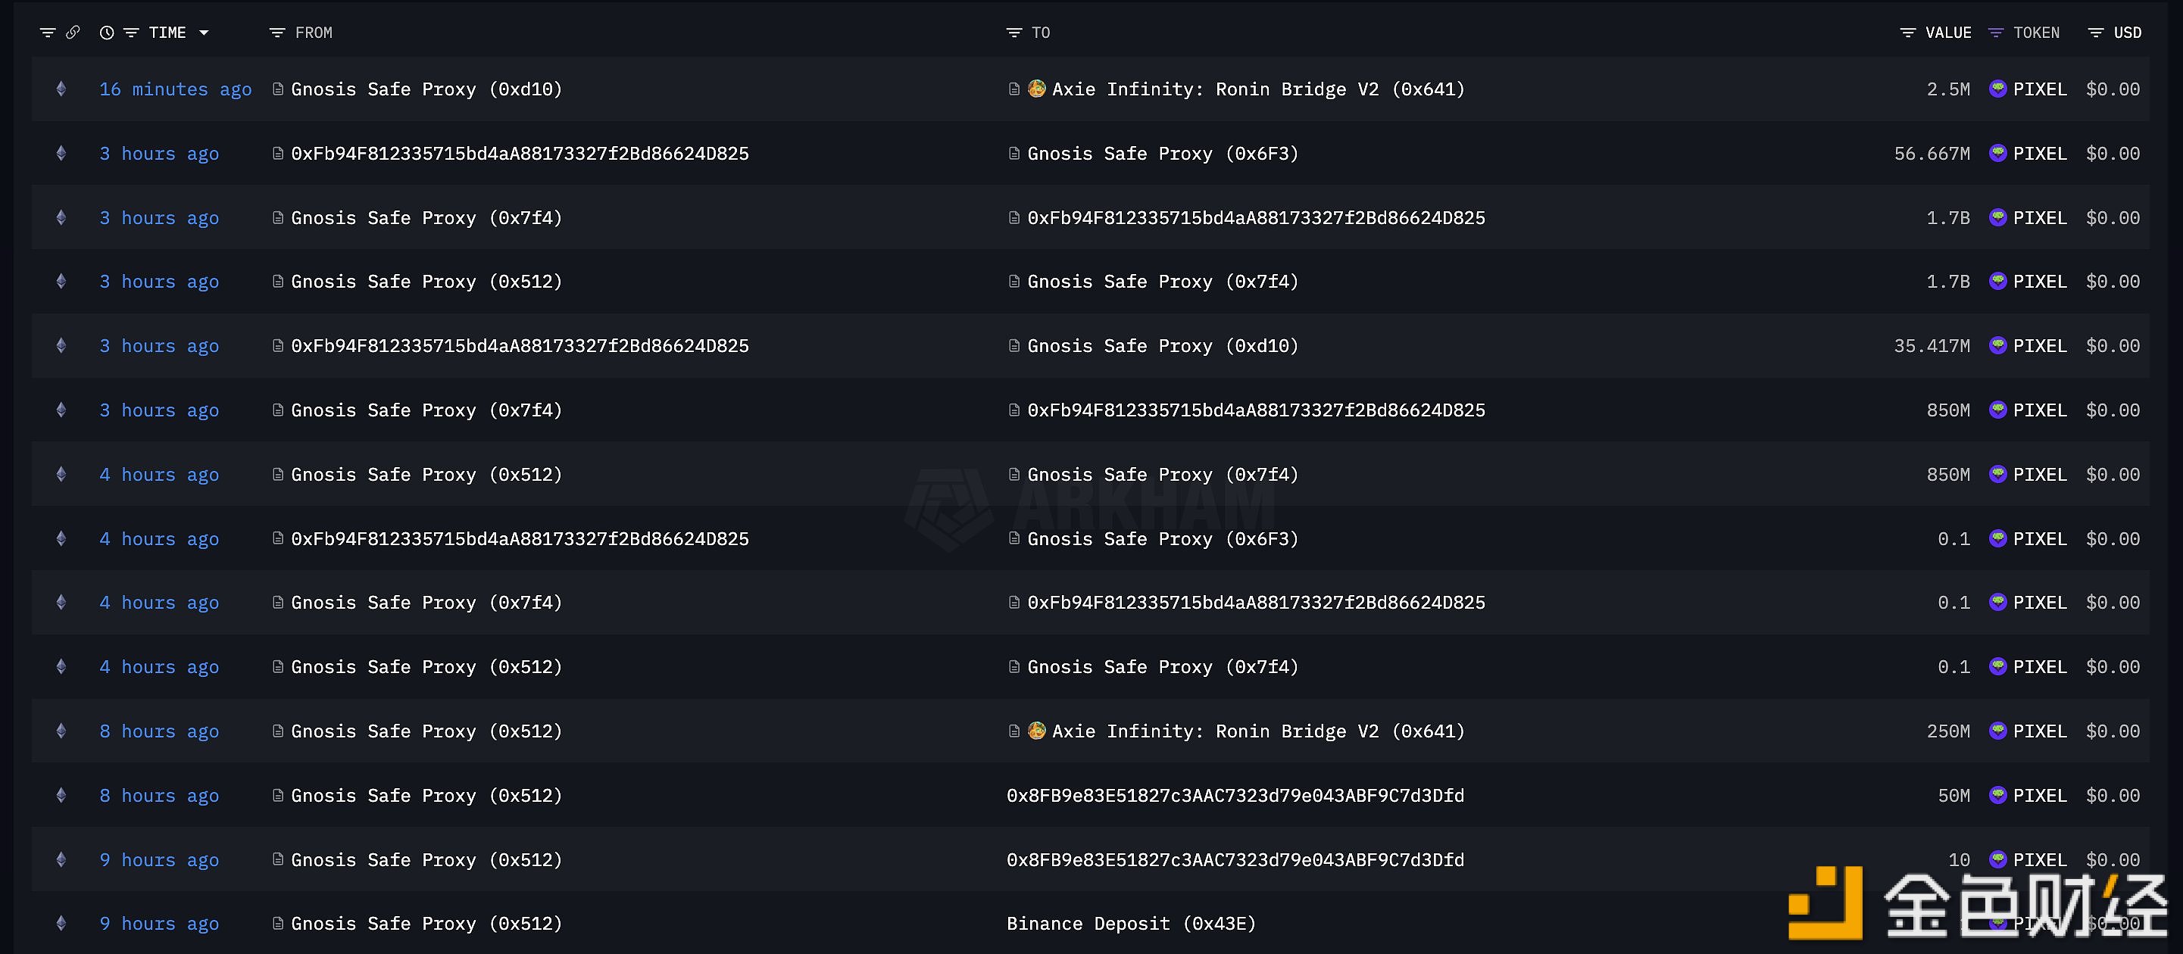Open the filter icon next to TO
Viewport: 2183px width, 954px height.
[1013, 33]
